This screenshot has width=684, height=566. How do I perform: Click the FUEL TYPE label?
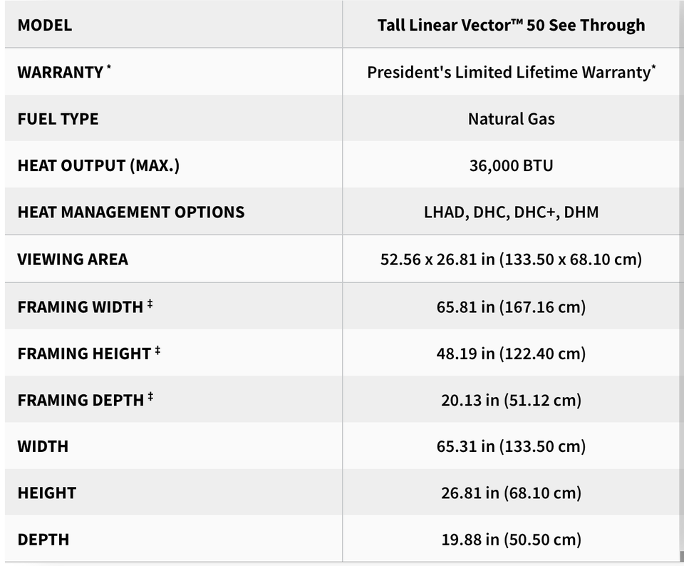(x=58, y=119)
